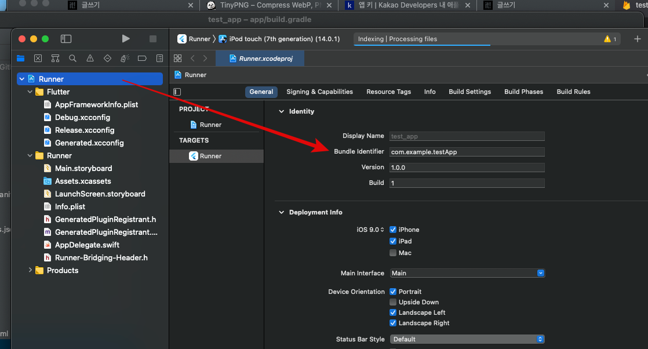Open Generated.xcconfig file
This screenshot has height=349, width=648.
[x=83, y=143]
